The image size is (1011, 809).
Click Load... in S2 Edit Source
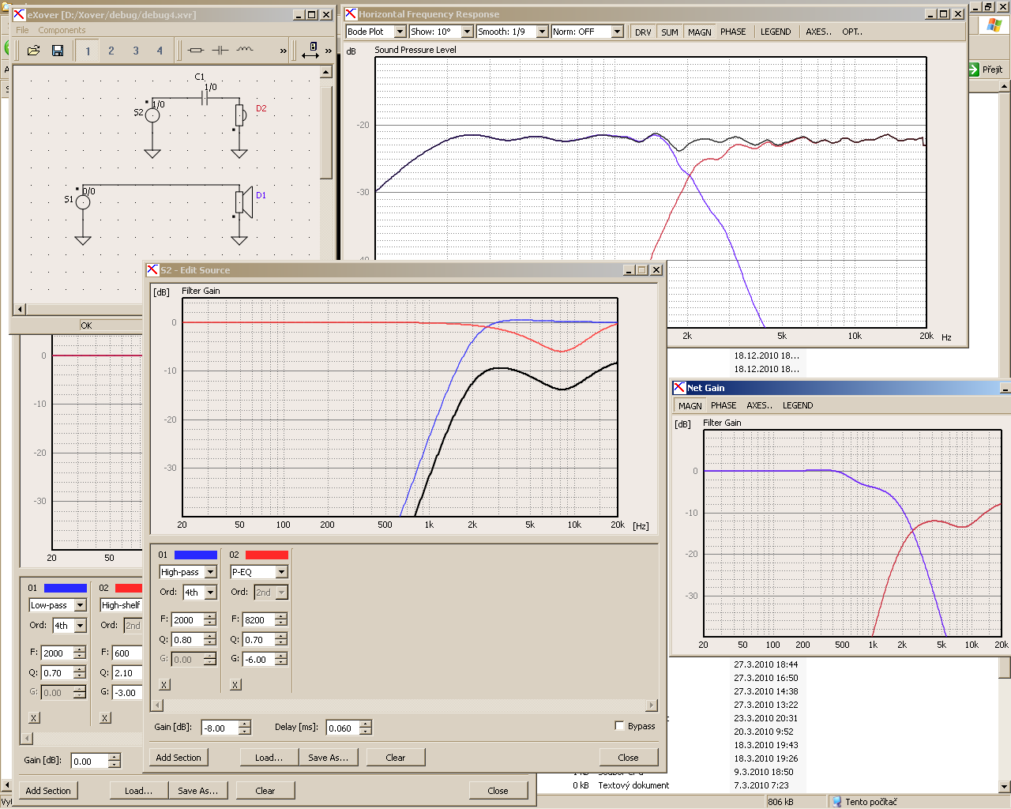[x=269, y=758]
